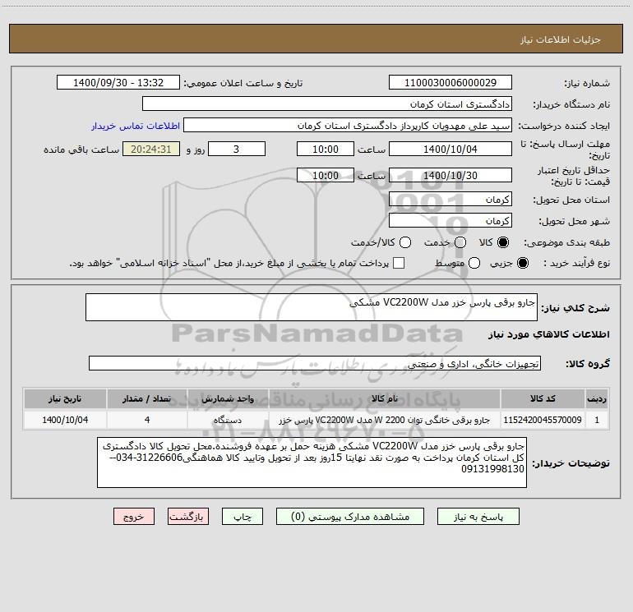Click the مشاهده مدارک پیوستی (0) button
Image resolution: width=633 pixels, height=612 pixels.
[350, 517]
